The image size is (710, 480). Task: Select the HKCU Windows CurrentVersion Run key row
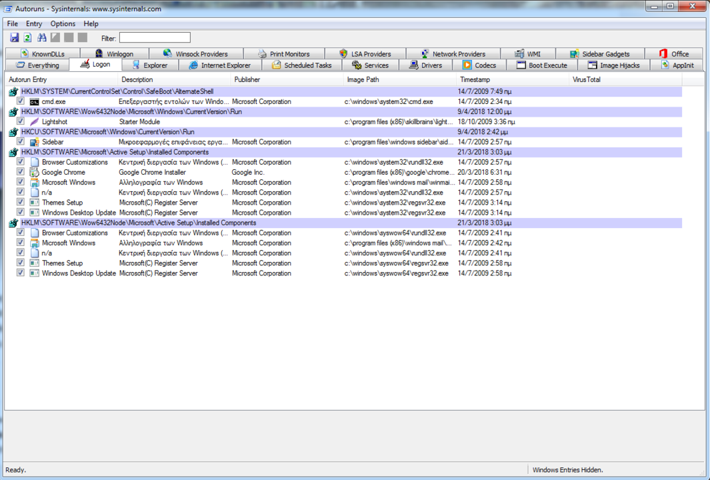point(108,132)
